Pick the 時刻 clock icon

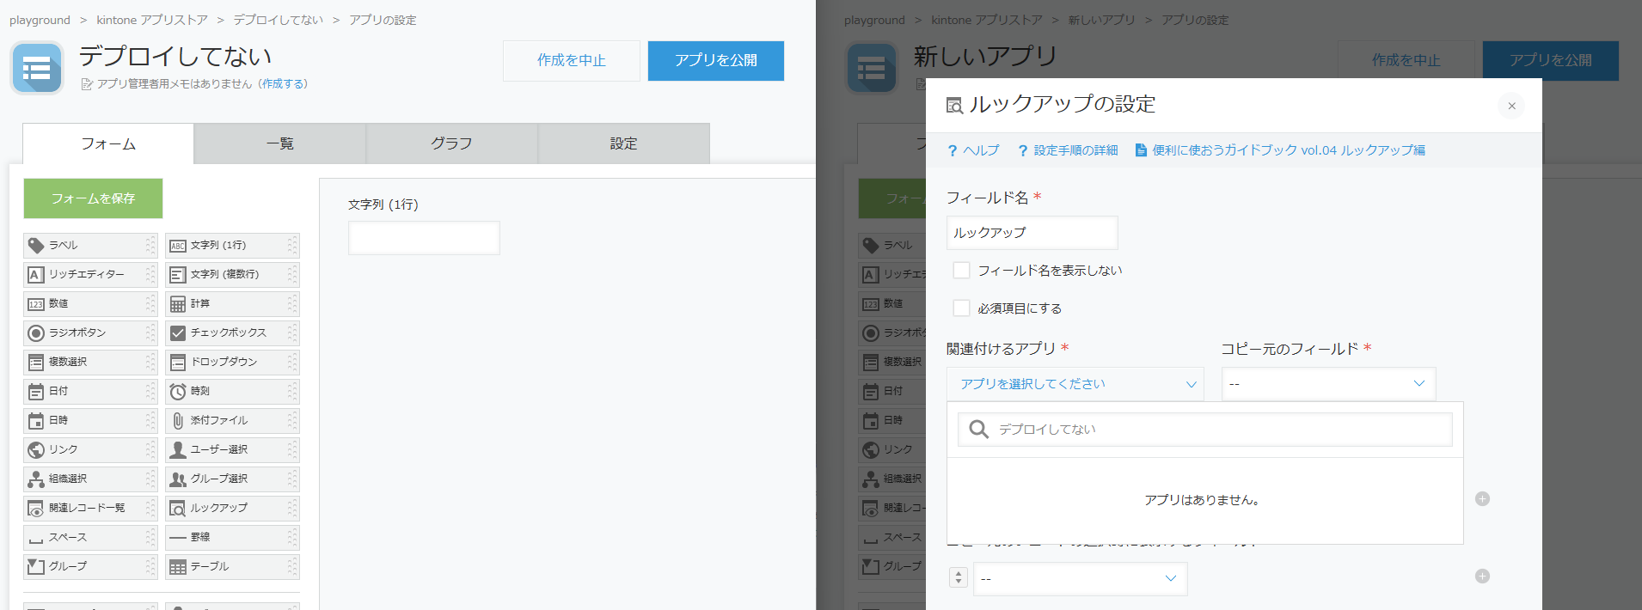point(178,392)
